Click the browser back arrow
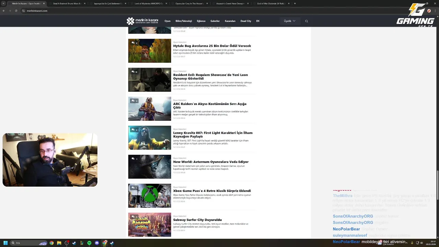The image size is (439, 247). point(4,11)
